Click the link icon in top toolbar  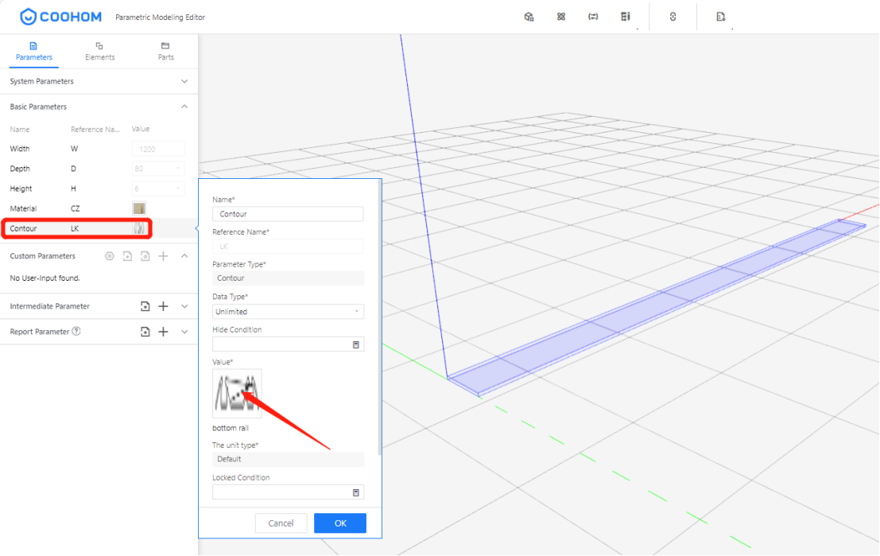point(673,17)
